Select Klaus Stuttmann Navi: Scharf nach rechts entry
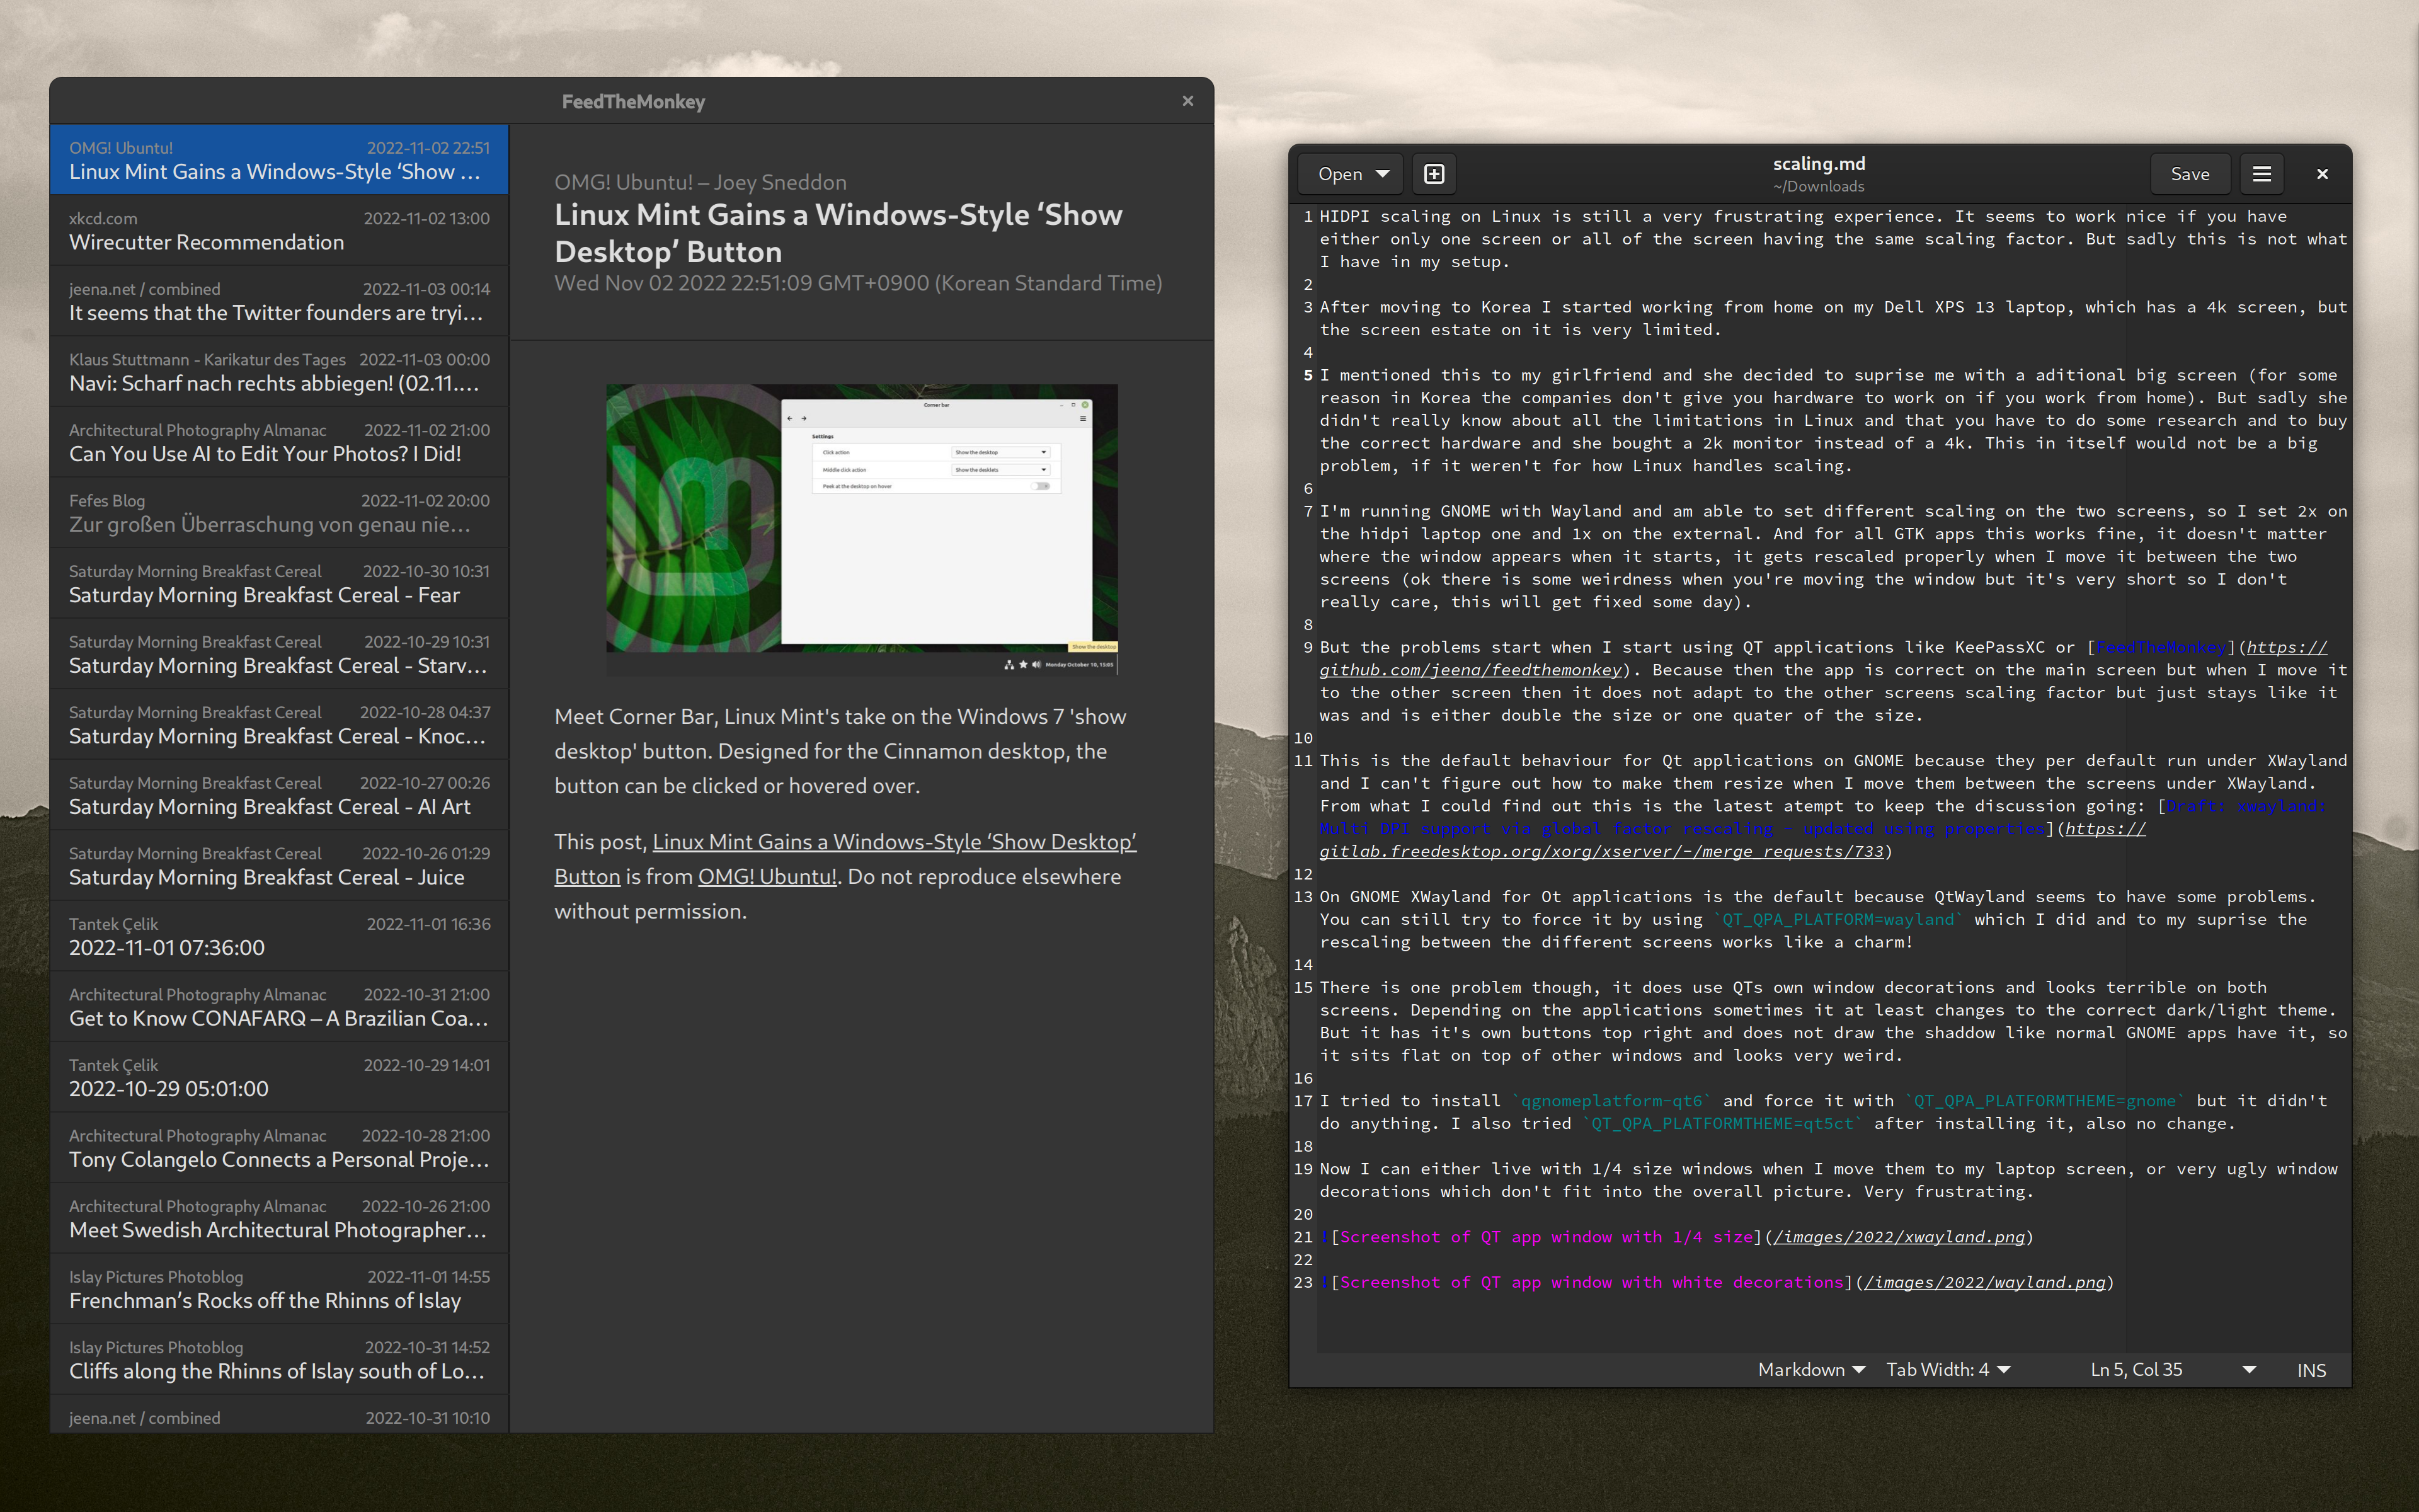The height and width of the screenshot is (1512, 2419). [279, 371]
